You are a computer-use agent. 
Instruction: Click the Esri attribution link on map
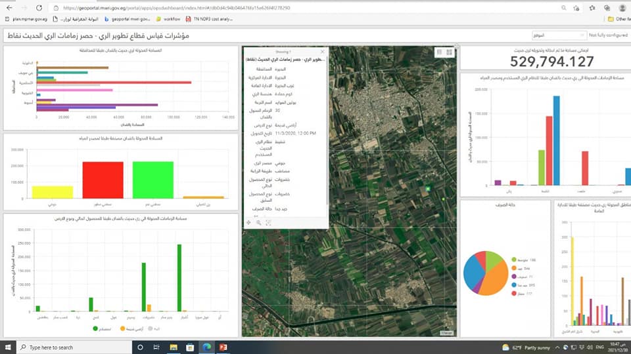447,333
